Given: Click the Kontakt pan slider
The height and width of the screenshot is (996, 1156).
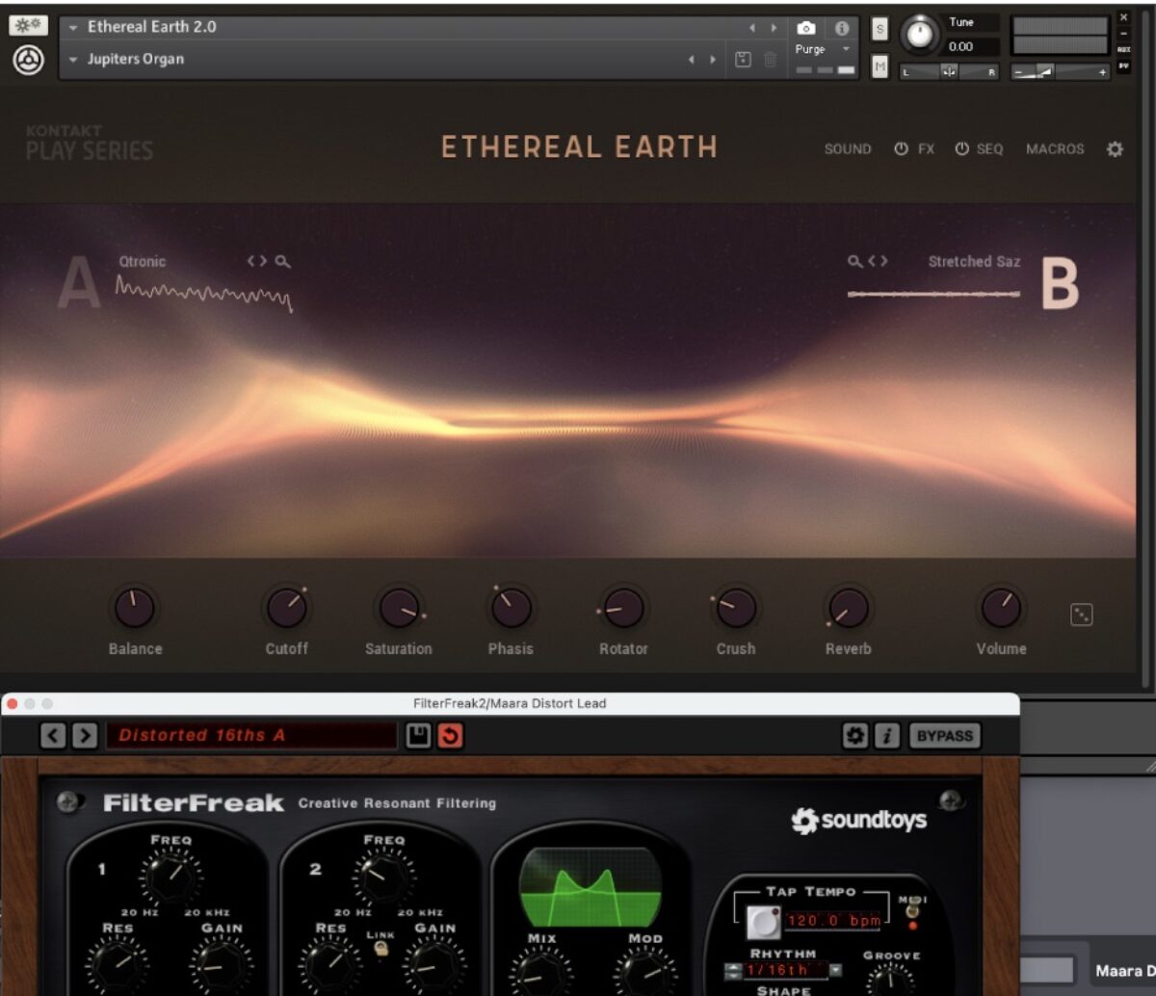Looking at the screenshot, I should (949, 72).
